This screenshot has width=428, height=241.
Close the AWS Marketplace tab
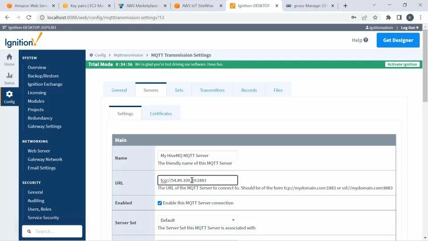pyautogui.click(x=165, y=6)
